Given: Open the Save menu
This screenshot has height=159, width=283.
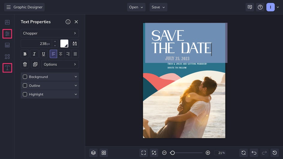Looking at the screenshot, I should pos(158,7).
